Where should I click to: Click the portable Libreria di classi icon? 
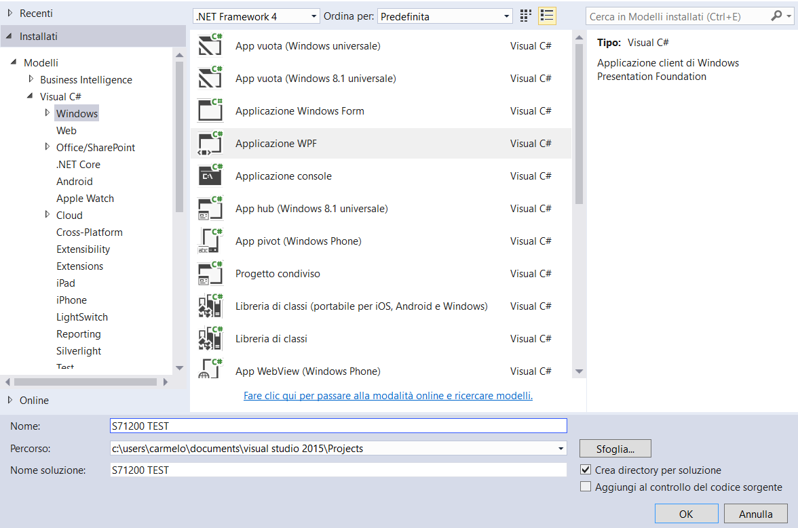tap(210, 306)
